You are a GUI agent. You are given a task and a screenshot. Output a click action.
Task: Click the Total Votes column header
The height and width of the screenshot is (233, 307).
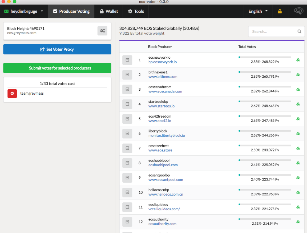click(x=247, y=47)
